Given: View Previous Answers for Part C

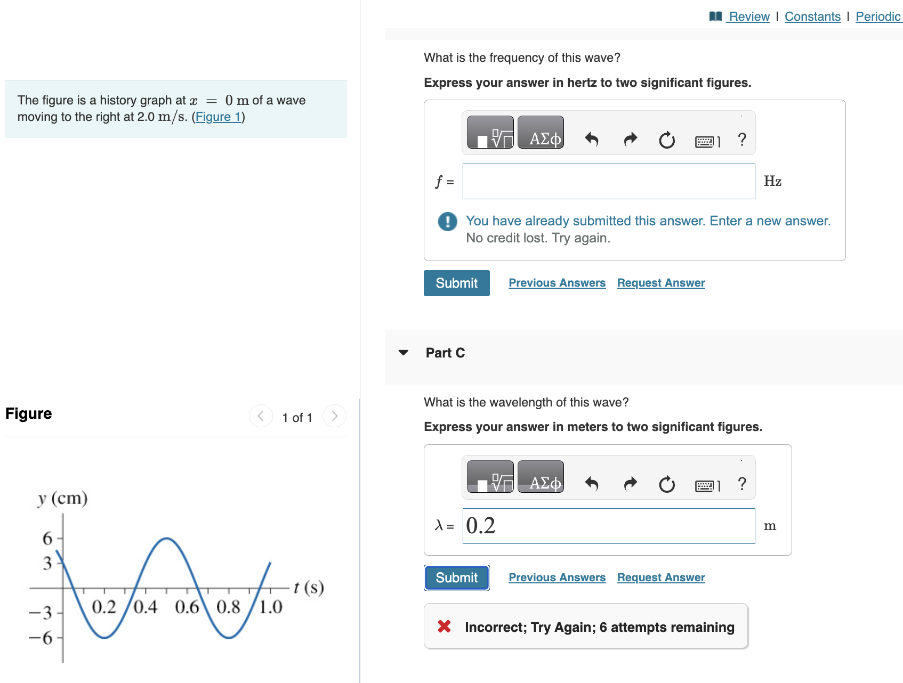Looking at the screenshot, I should (x=557, y=577).
